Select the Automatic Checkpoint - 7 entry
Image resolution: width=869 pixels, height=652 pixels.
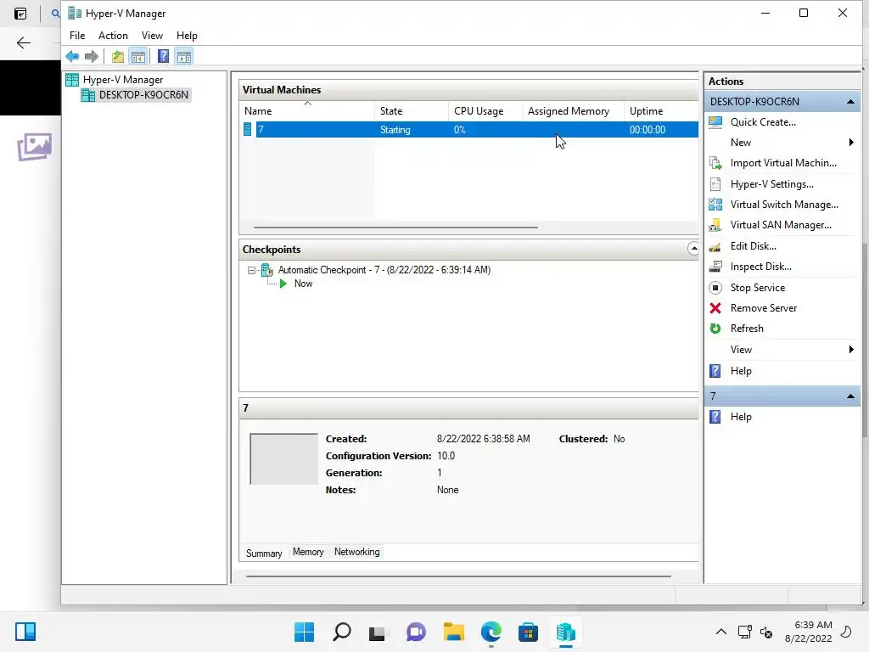click(x=384, y=270)
